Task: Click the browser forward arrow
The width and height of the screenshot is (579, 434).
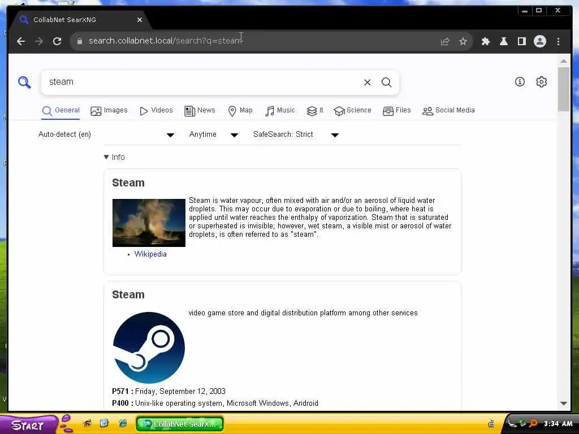Action: pyautogui.click(x=39, y=41)
